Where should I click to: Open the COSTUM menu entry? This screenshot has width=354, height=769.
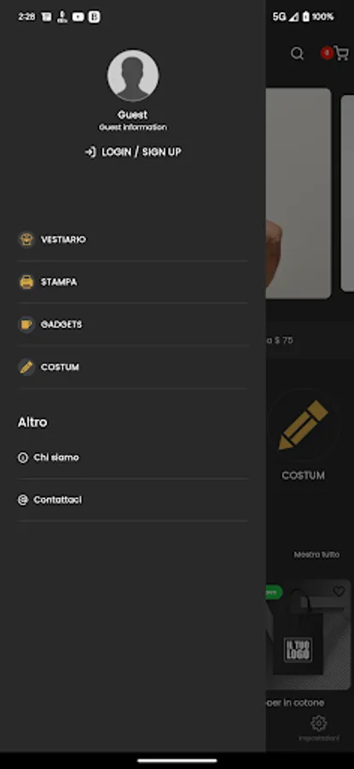pos(133,367)
